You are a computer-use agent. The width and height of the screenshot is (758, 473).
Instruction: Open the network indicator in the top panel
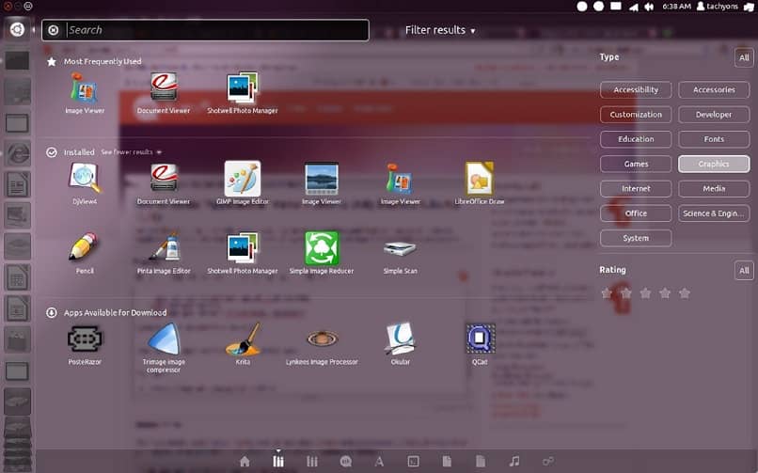(x=633, y=7)
